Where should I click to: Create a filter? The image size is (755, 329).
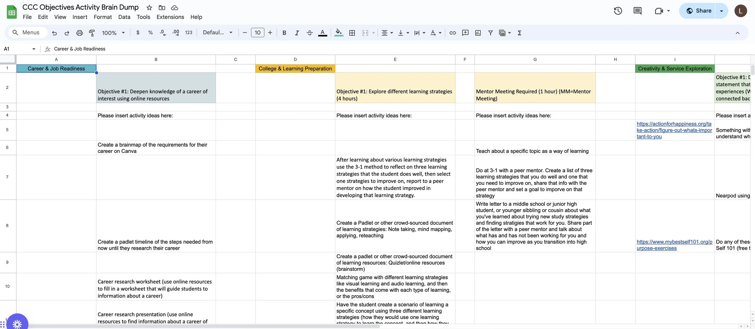click(490, 33)
